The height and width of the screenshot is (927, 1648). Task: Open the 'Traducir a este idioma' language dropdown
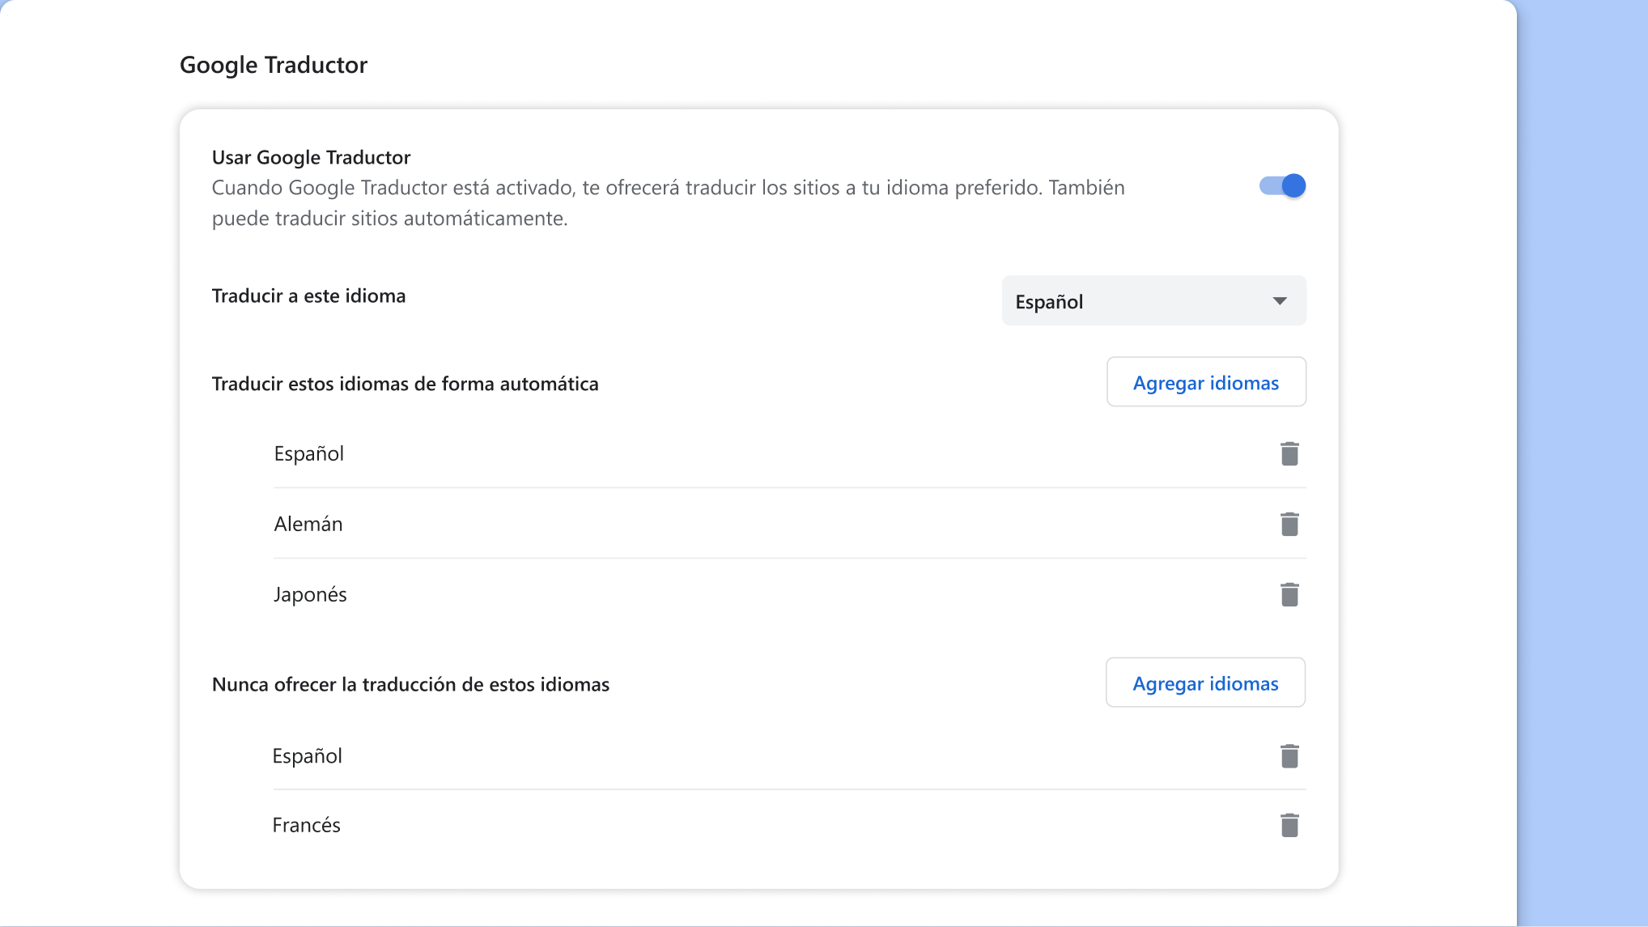(1153, 300)
